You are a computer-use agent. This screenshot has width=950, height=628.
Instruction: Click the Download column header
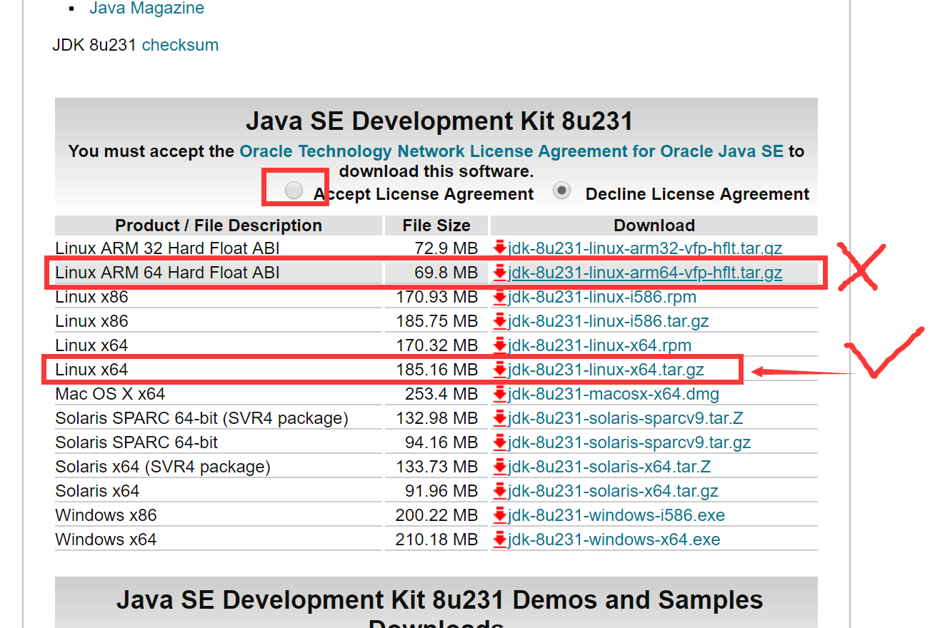pyautogui.click(x=654, y=226)
